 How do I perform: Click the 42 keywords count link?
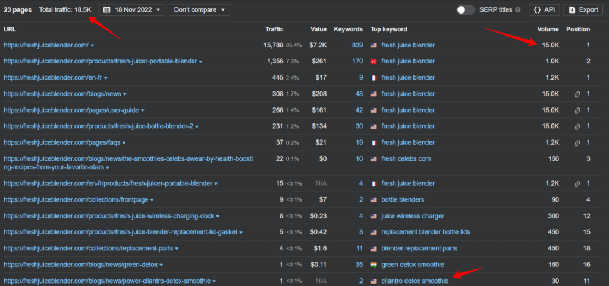pyautogui.click(x=359, y=110)
